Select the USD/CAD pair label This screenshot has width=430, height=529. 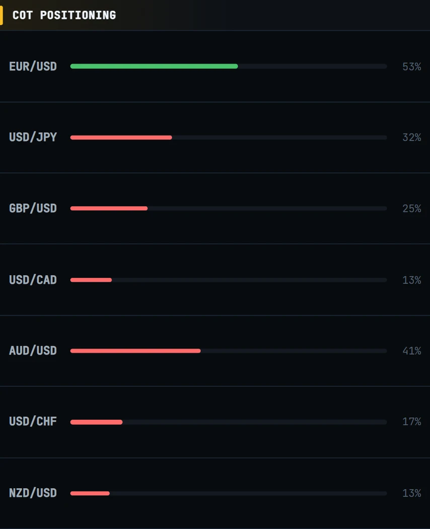pyautogui.click(x=33, y=280)
